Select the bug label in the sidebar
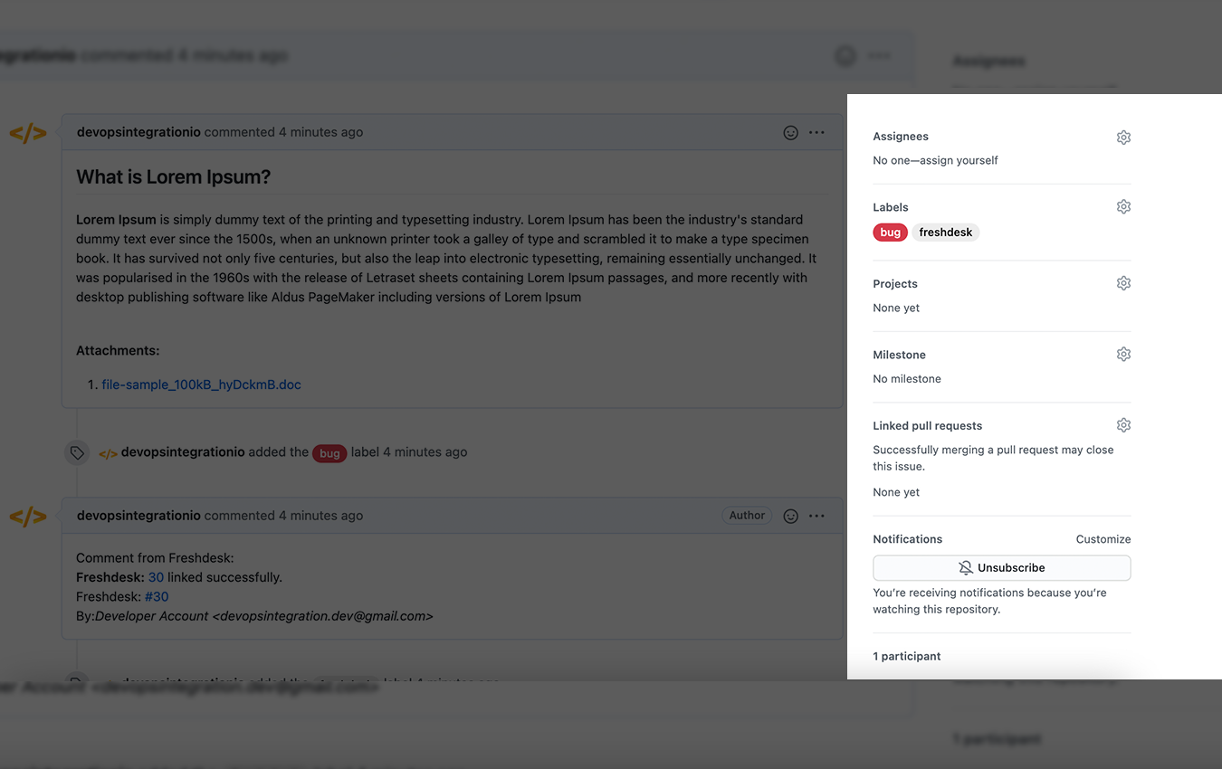Screen dimensions: 1222x769 (x=890, y=232)
